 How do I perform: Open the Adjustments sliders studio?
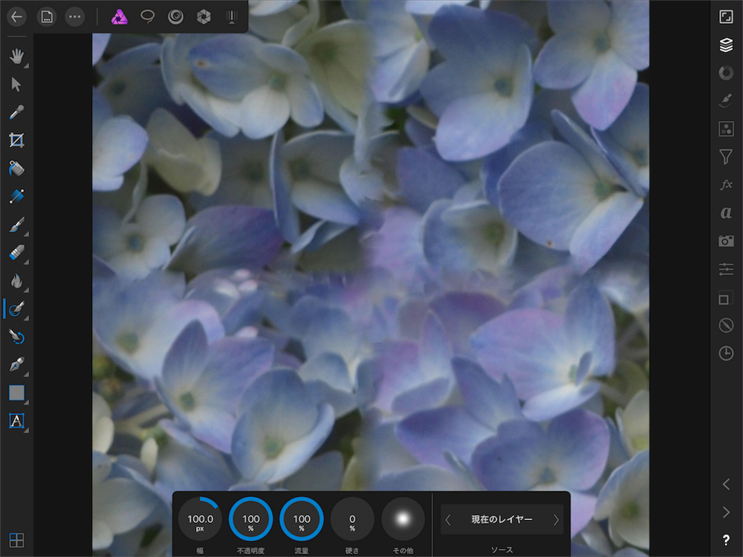(x=726, y=269)
